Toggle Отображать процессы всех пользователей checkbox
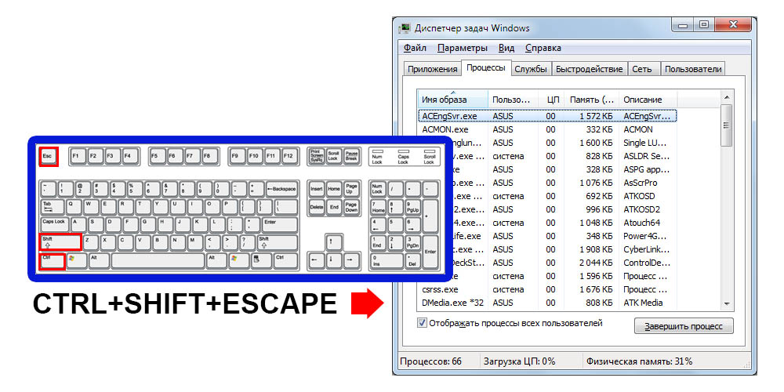 click(x=423, y=323)
